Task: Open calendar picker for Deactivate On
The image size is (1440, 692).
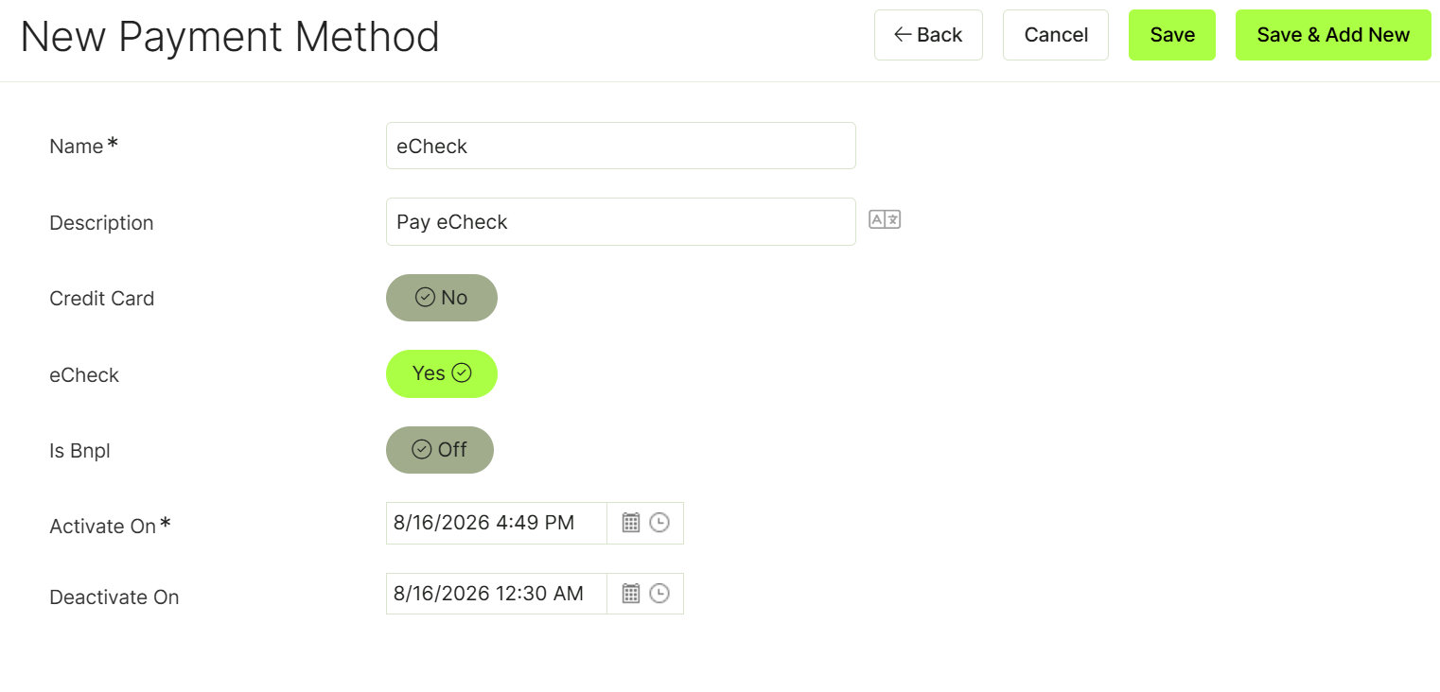Action: [631, 594]
